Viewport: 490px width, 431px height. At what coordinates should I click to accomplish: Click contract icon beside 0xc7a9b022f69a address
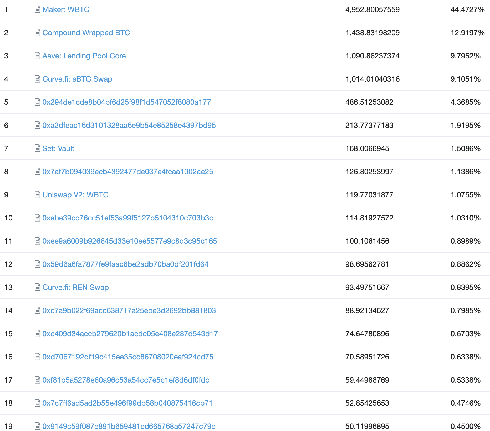click(38, 310)
